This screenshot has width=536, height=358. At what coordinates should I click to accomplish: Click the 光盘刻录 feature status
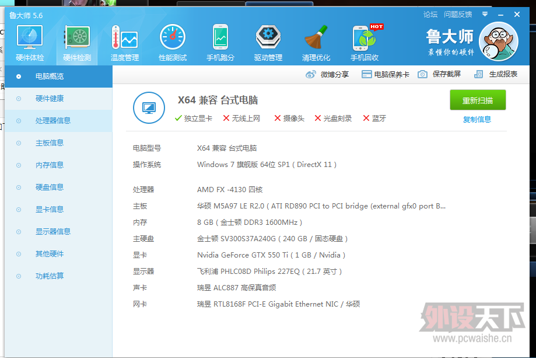point(333,119)
